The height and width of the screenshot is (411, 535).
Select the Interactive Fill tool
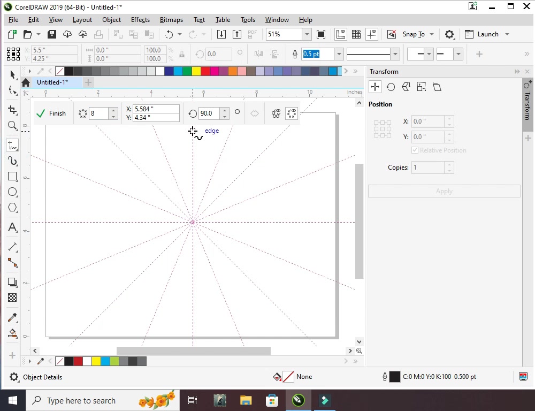[x=13, y=333]
